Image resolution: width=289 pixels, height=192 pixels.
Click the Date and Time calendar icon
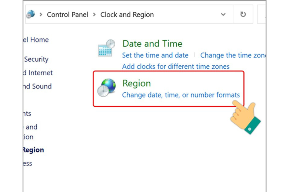(106, 48)
